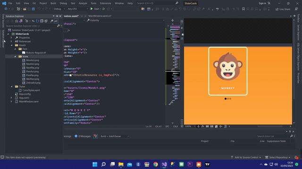
Task: Click the bookmark icon in the main toolbar
Action: (x=243, y=9)
